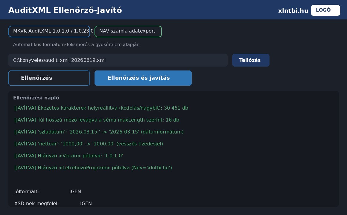Select the Túl hosszú mező levágva log line

pyautogui.click(x=97, y=120)
